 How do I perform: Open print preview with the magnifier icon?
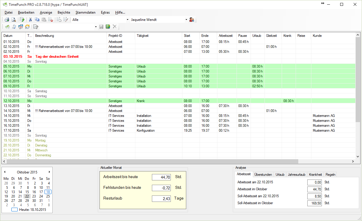(x=13, y=20)
